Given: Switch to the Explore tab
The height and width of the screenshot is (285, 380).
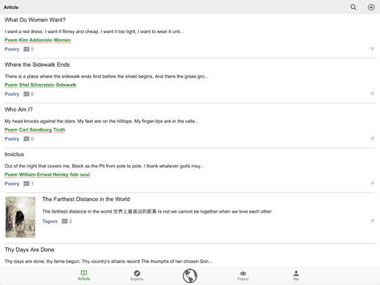Looking at the screenshot, I should (x=137, y=275).
